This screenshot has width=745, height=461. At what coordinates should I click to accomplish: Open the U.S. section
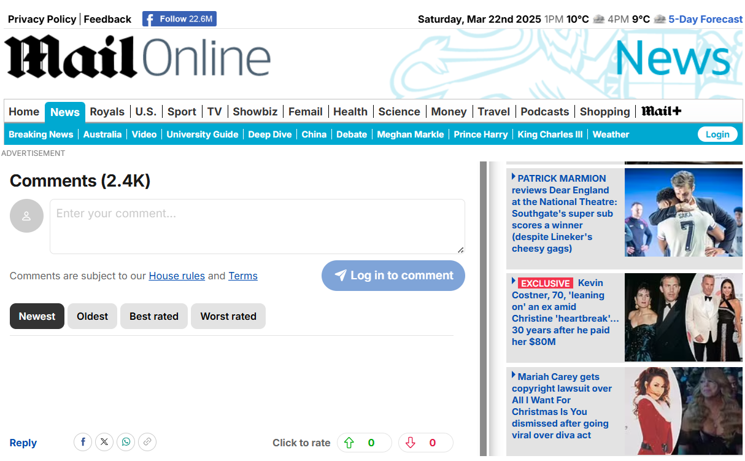coord(146,112)
